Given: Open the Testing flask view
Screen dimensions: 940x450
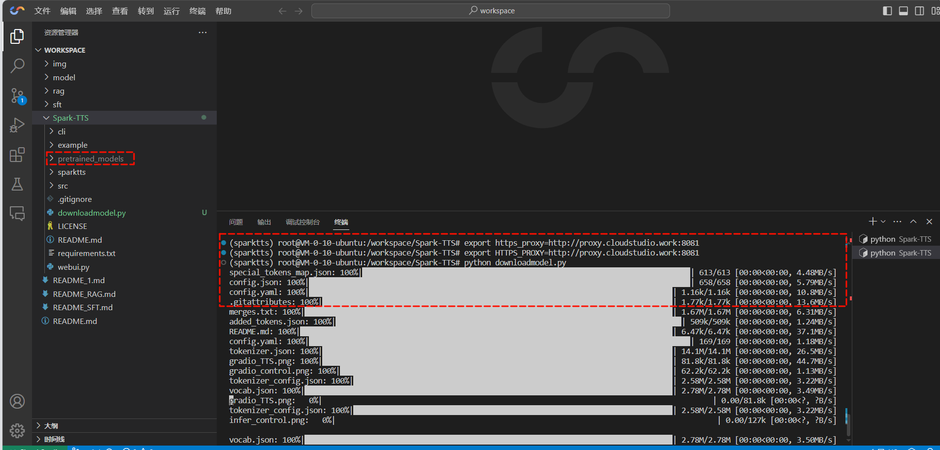Looking at the screenshot, I should [x=17, y=184].
